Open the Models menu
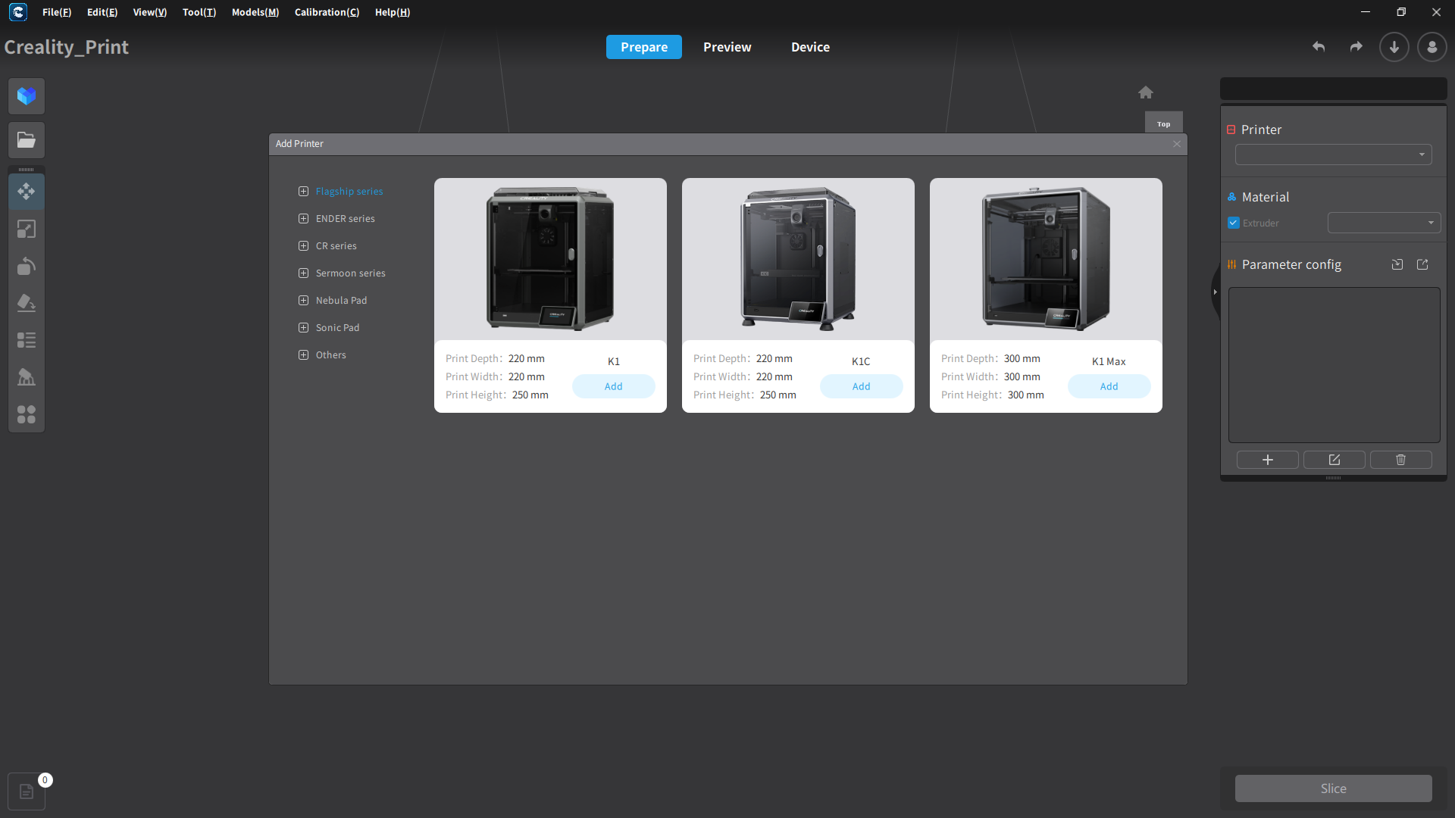The height and width of the screenshot is (818, 1455). point(255,12)
